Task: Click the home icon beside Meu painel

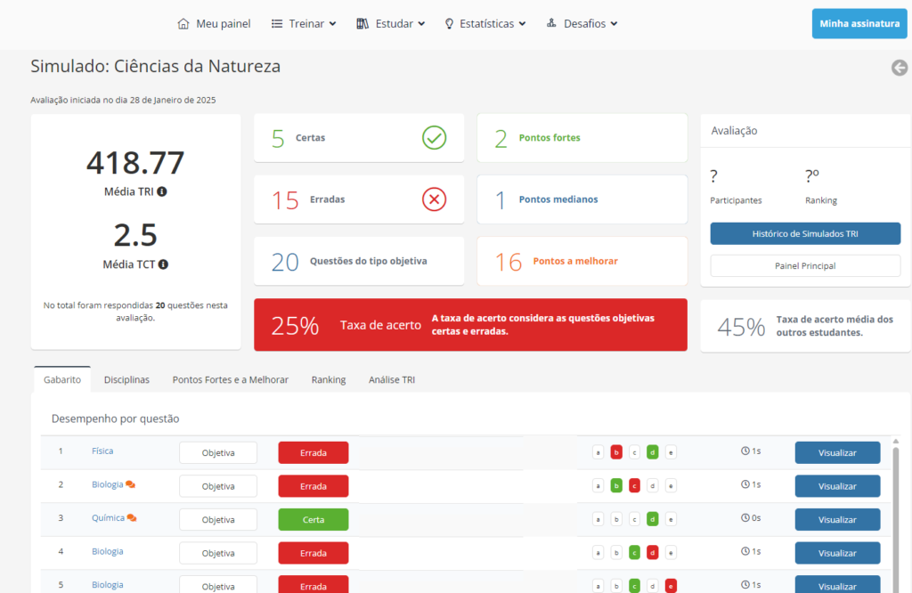Action: tap(183, 24)
